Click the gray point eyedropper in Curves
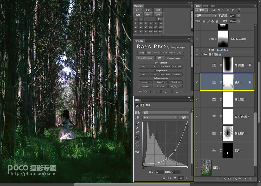261x186 pixels. pyautogui.click(x=137, y=128)
